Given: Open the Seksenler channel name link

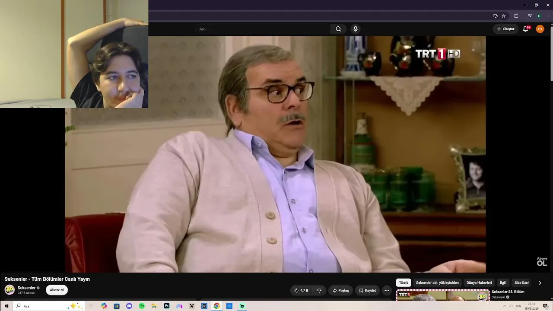Looking at the screenshot, I should tap(26, 288).
